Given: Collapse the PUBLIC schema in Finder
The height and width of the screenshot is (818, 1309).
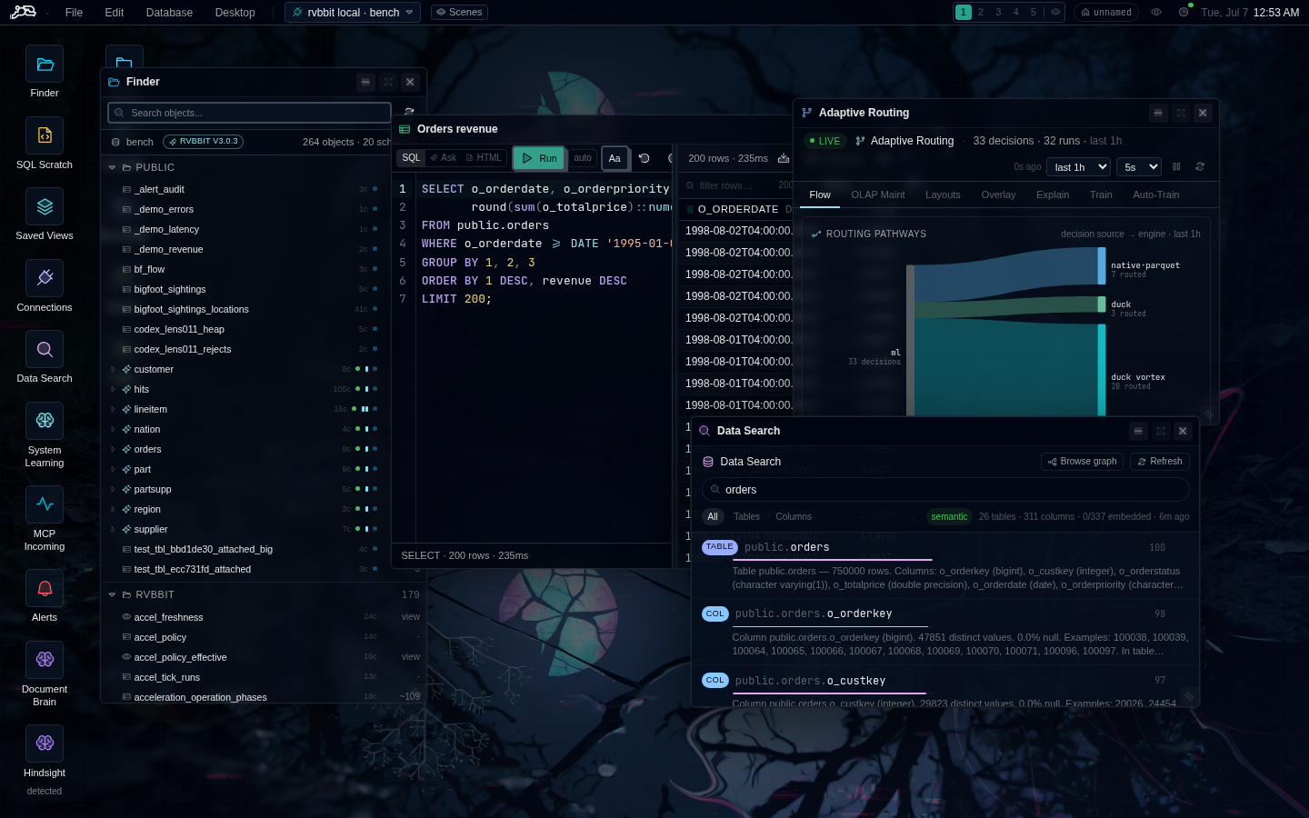Looking at the screenshot, I should (x=113, y=168).
